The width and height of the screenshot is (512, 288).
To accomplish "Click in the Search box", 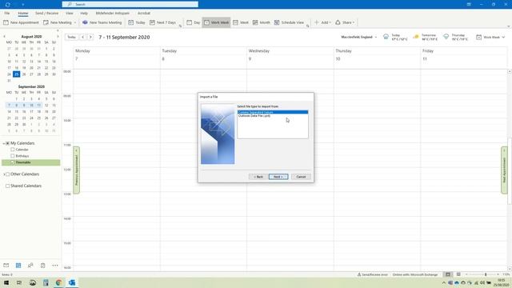I will pyautogui.click(x=130, y=4).
